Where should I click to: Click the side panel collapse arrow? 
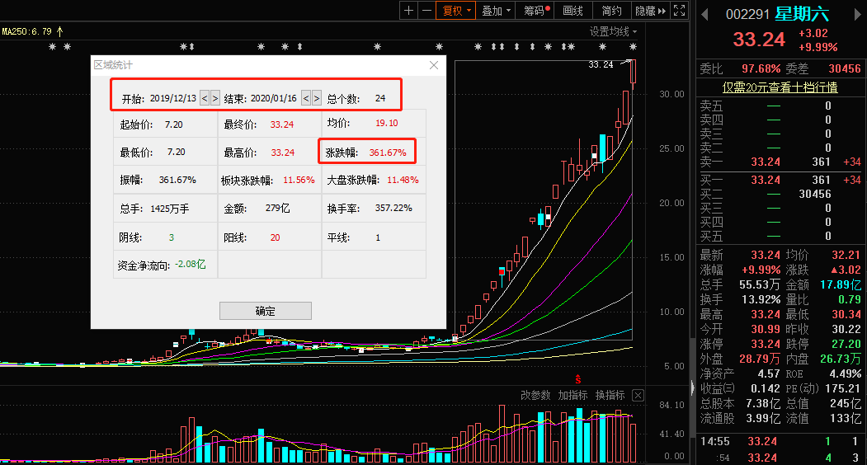(x=691, y=387)
